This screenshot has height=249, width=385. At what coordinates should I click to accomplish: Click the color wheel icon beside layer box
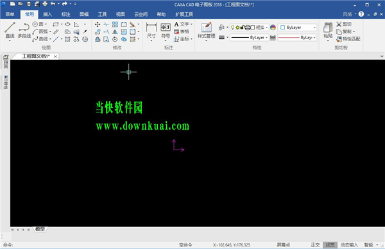273,28
